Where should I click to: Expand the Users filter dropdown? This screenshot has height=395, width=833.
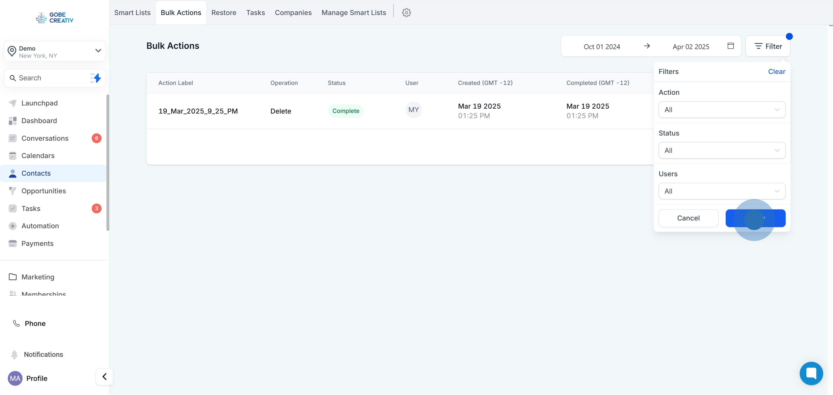[721, 191]
